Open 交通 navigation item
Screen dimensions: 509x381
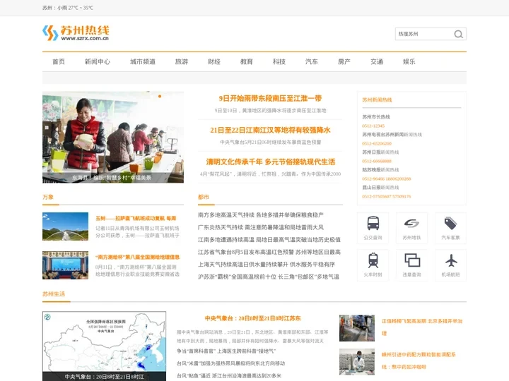[x=377, y=61]
